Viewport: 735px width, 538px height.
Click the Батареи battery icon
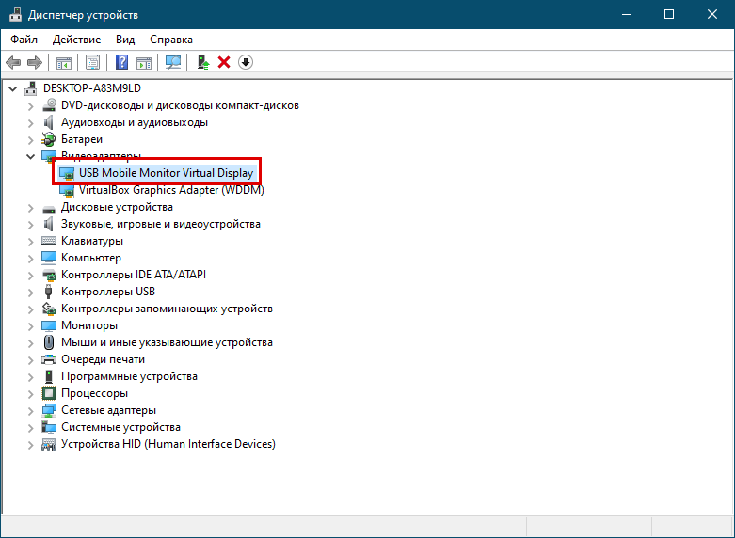49,139
